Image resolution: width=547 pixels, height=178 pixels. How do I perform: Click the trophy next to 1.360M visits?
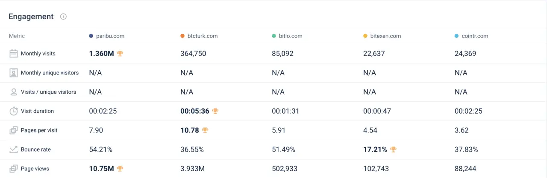(x=120, y=54)
